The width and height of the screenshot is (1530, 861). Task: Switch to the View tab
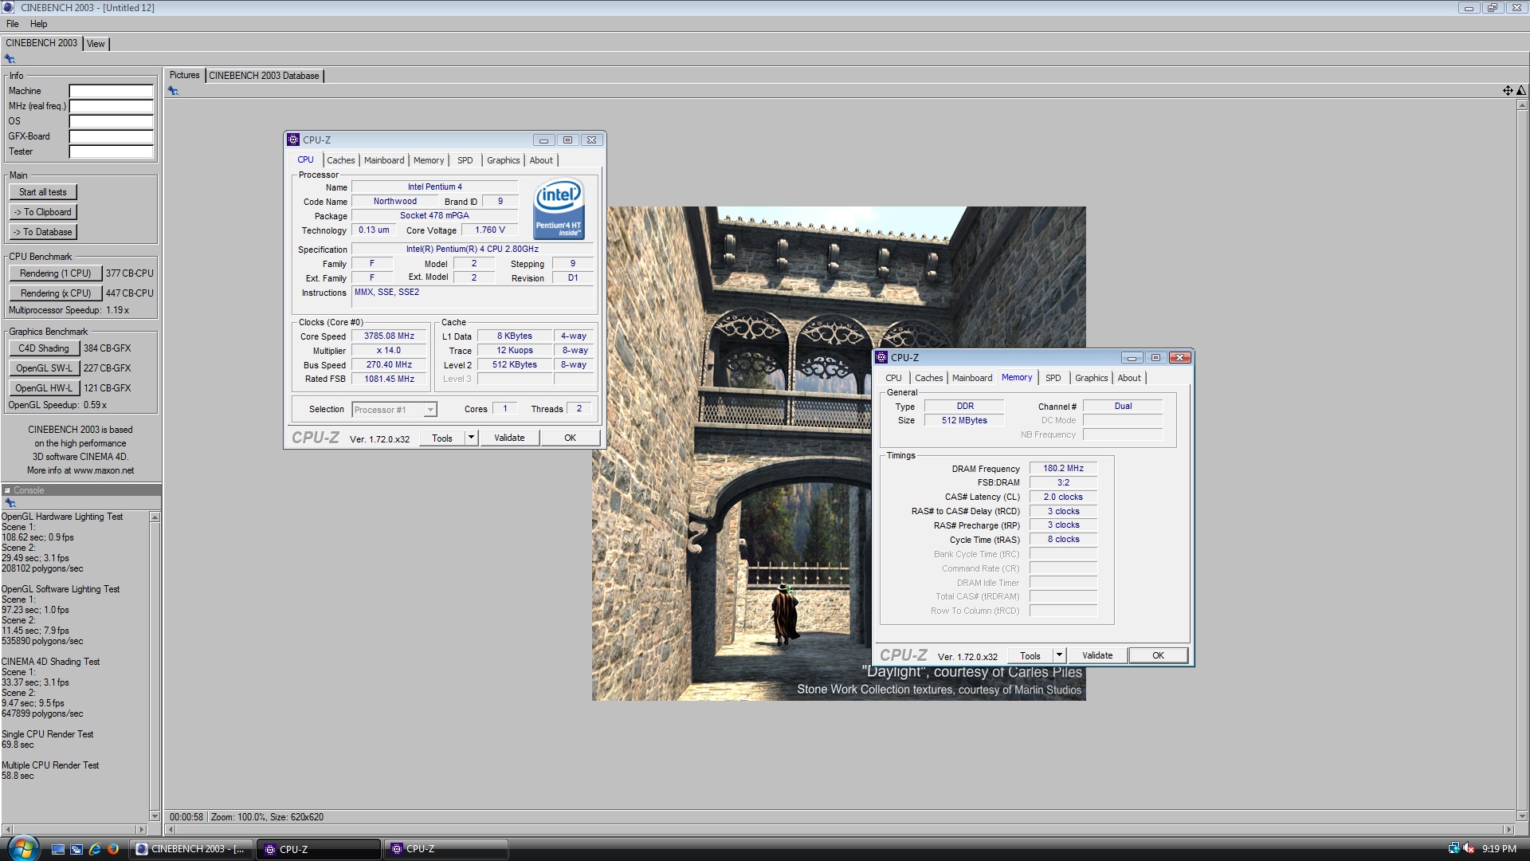click(x=96, y=44)
